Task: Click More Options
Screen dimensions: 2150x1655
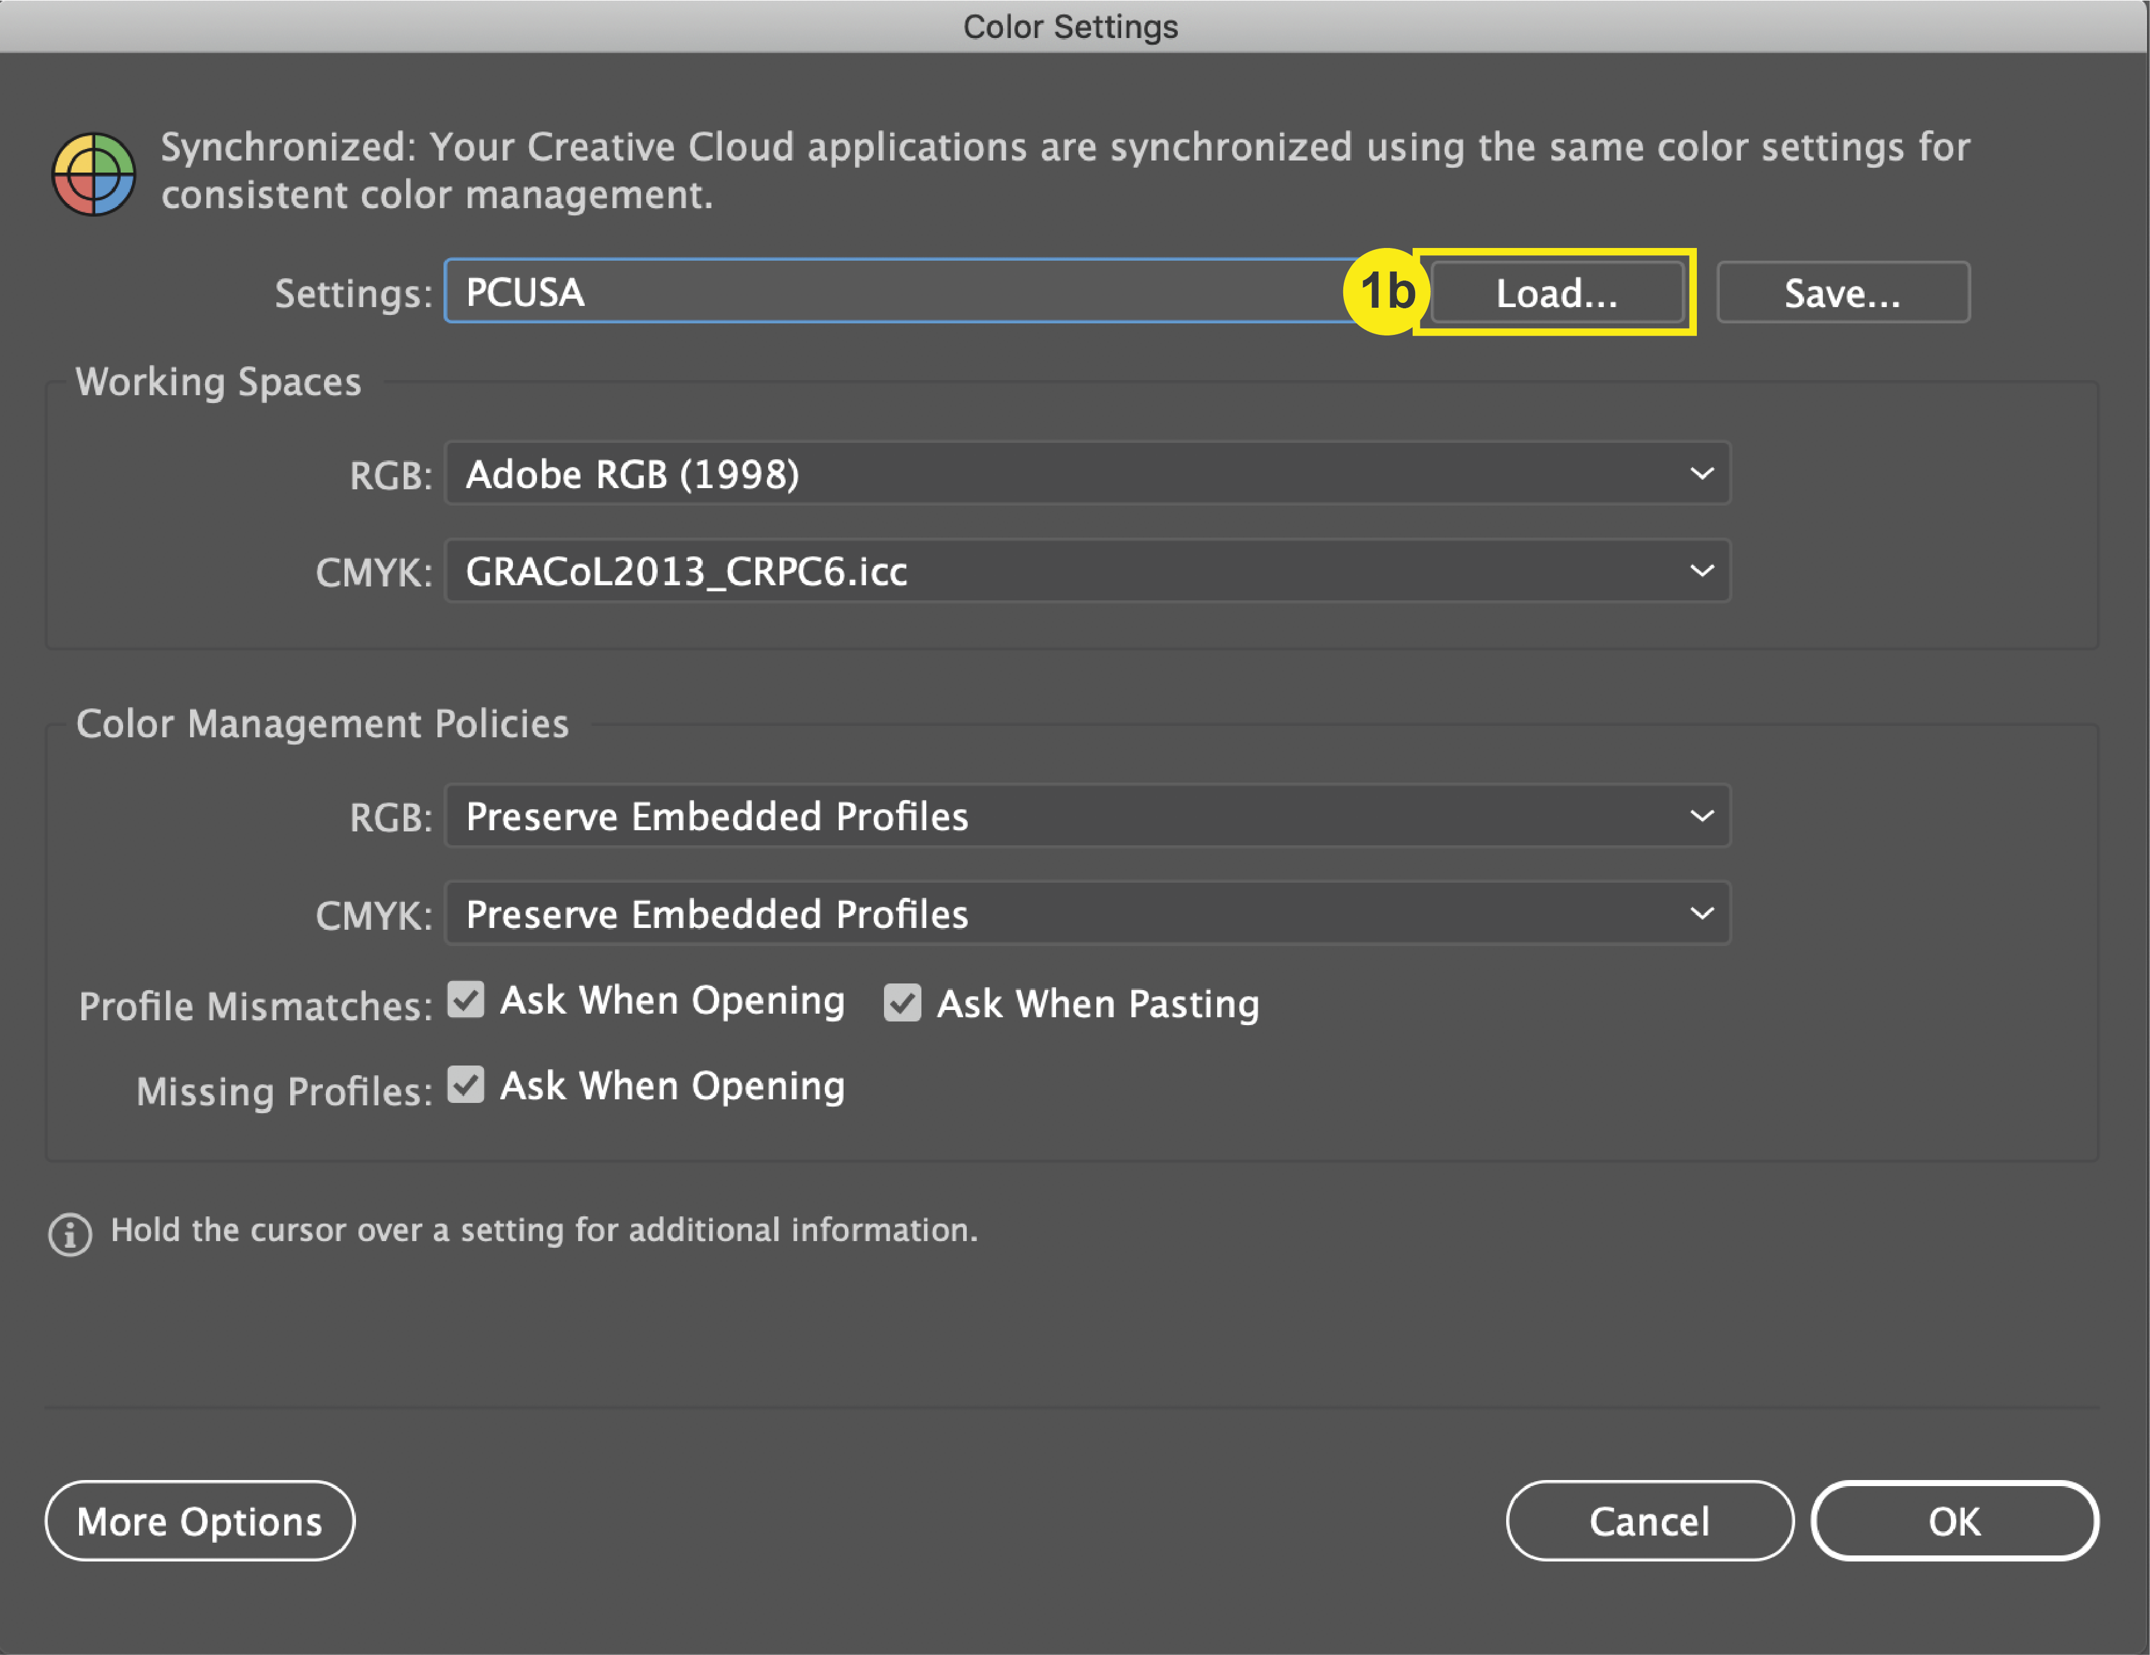Action: (200, 1521)
